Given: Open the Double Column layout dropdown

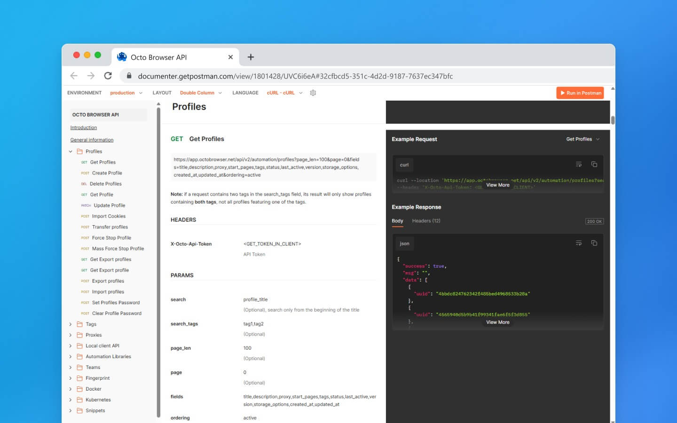Looking at the screenshot, I should (x=201, y=93).
